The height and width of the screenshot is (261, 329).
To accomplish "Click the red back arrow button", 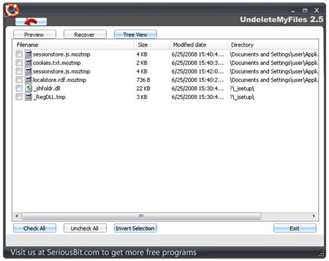I will tap(31, 22).
